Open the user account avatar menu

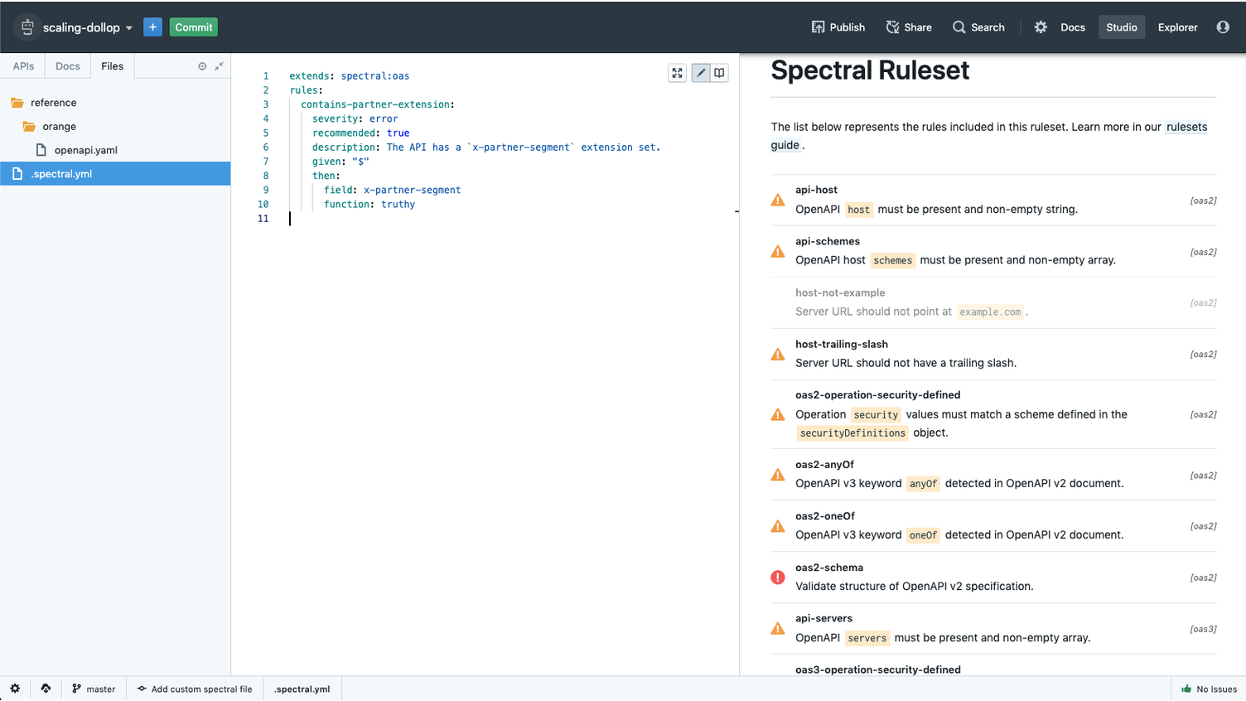coord(1223,27)
